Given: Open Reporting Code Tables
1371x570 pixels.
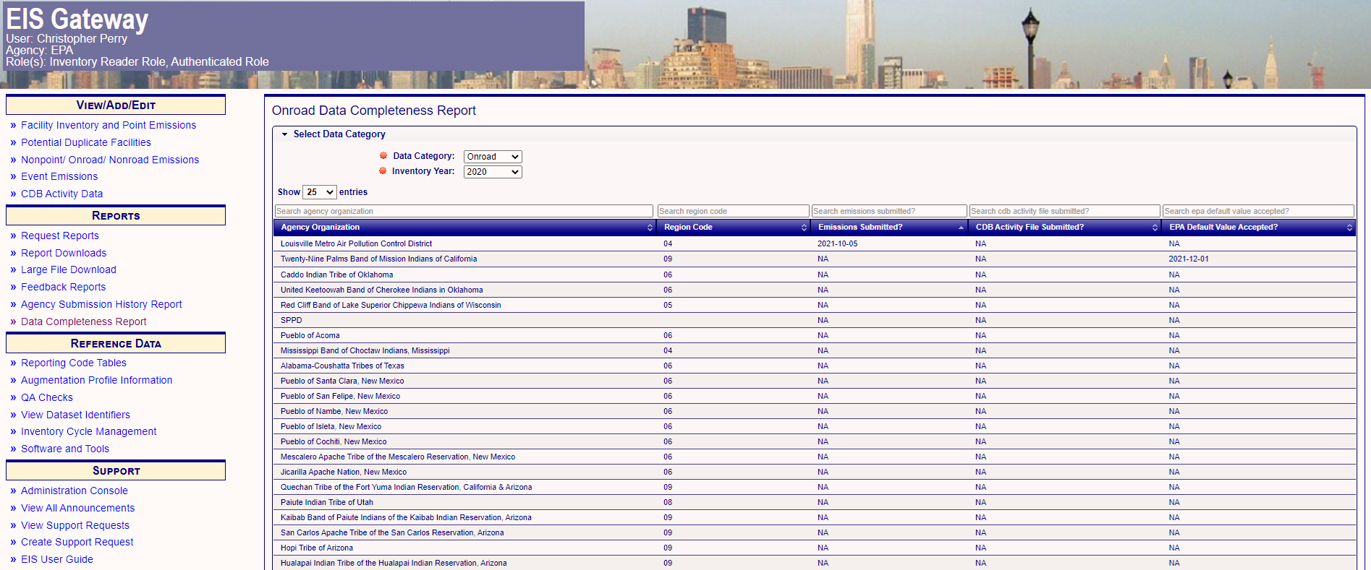Looking at the screenshot, I should point(74,363).
